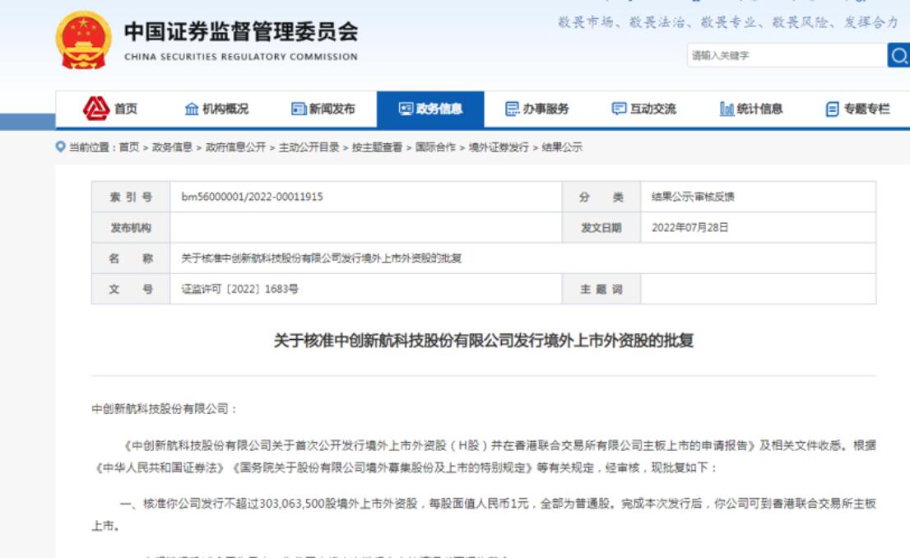Open the 专题专栏 navigation tab
Image resolution: width=910 pixels, height=558 pixels.
pyautogui.click(x=866, y=109)
